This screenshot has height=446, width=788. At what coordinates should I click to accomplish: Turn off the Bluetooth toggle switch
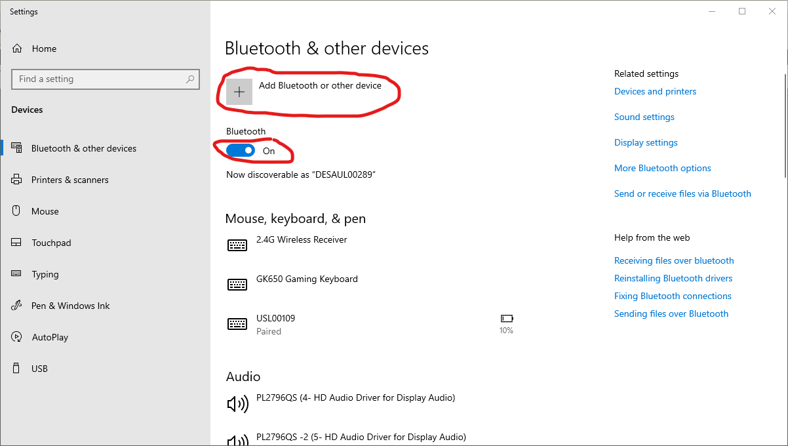click(241, 151)
